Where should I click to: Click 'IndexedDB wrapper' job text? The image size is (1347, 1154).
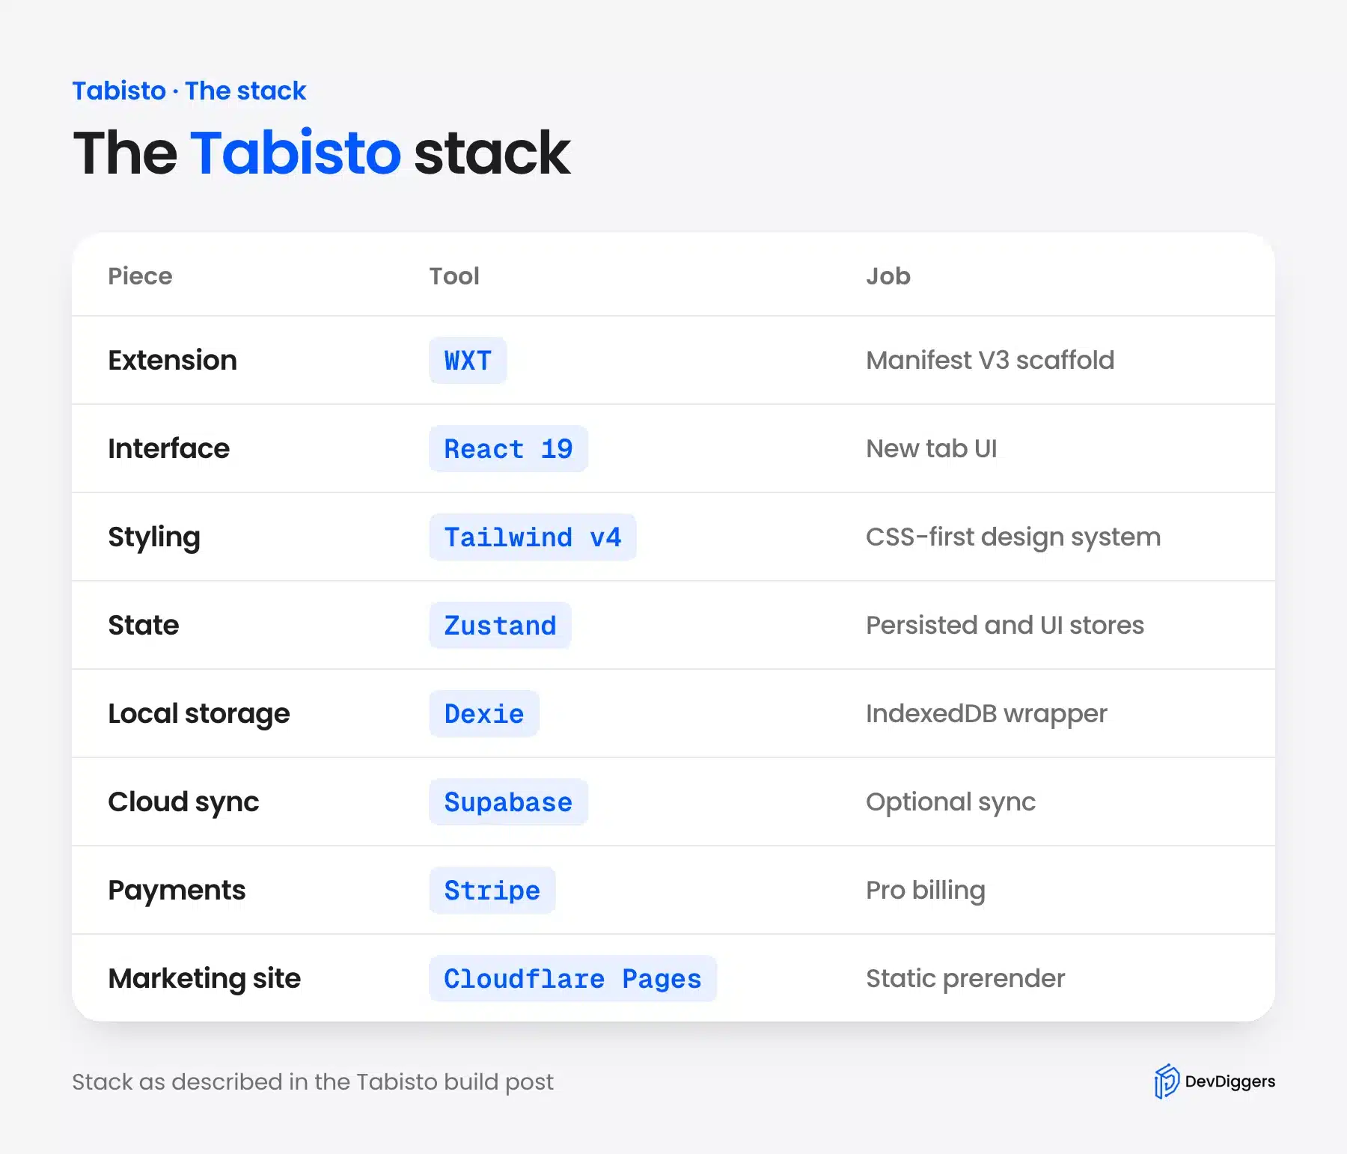click(986, 714)
